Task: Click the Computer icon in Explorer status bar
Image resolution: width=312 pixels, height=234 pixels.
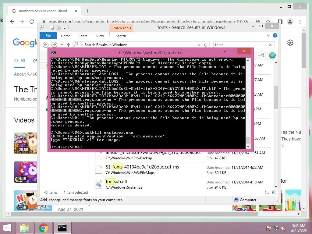Action: tap(236, 200)
